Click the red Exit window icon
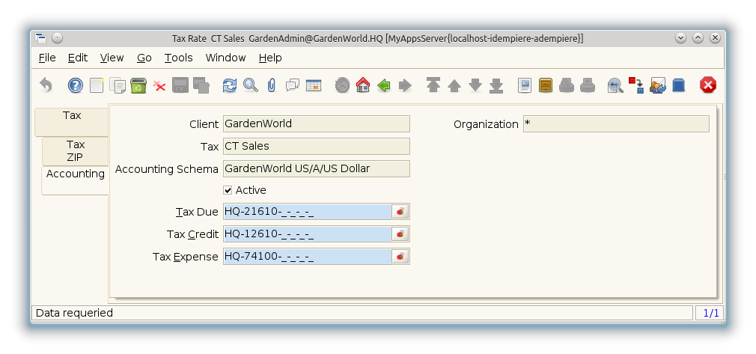The height and width of the screenshot is (354, 756). (707, 85)
